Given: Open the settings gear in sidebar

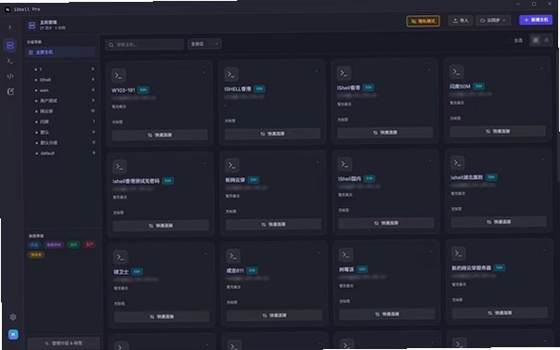Looking at the screenshot, I should pyautogui.click(x=13, y=318).
